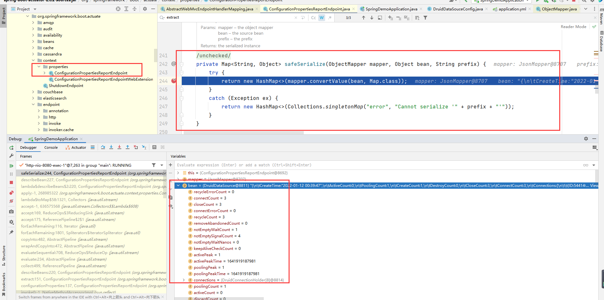This screenshot has width=604, height=300.
Task: Collapse the bean variable node
Action: click(178, 186)
